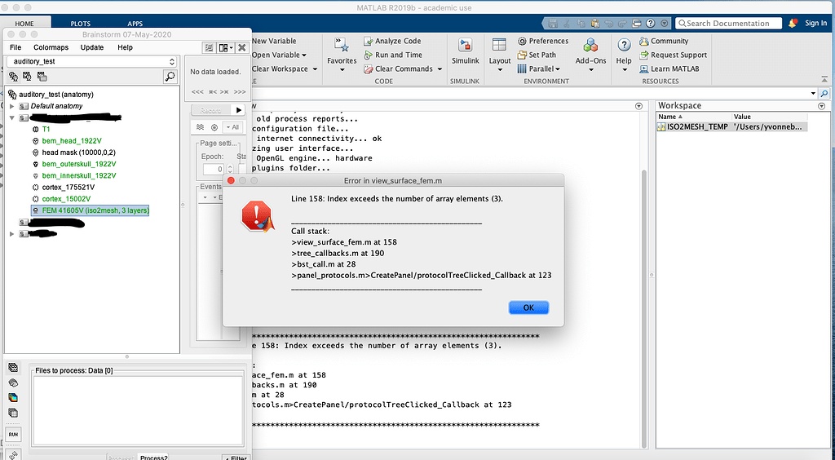Open Preferences gear icon
Image resolution: width=835 pixels, height=460 pixels.
click(x=522, y=41)
